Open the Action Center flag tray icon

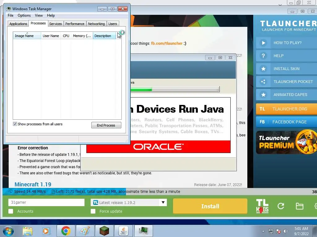[x=278, y=231]
